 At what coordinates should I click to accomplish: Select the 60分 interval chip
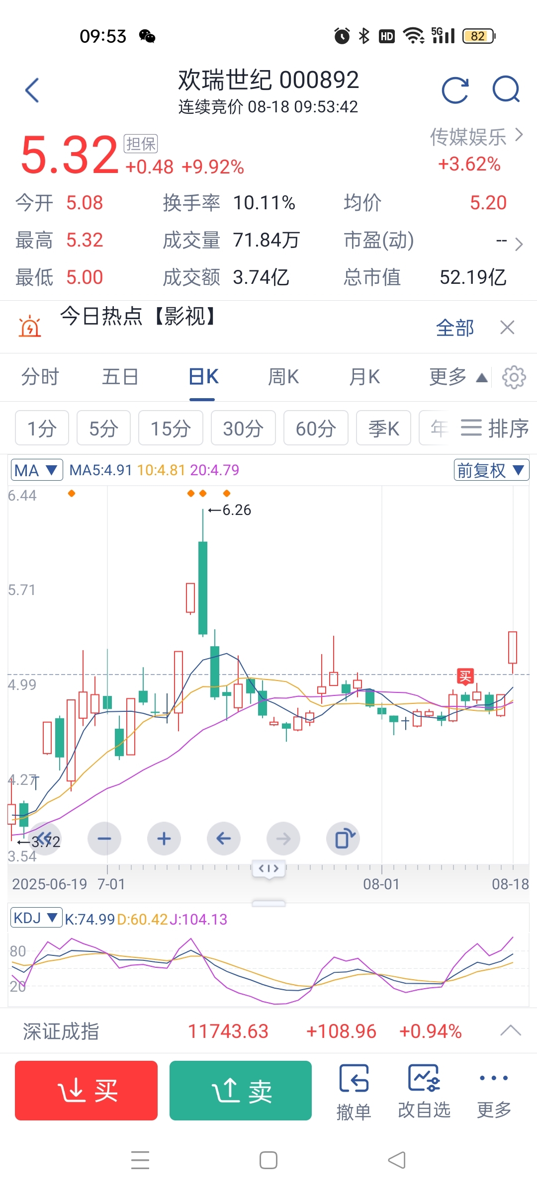316,428
